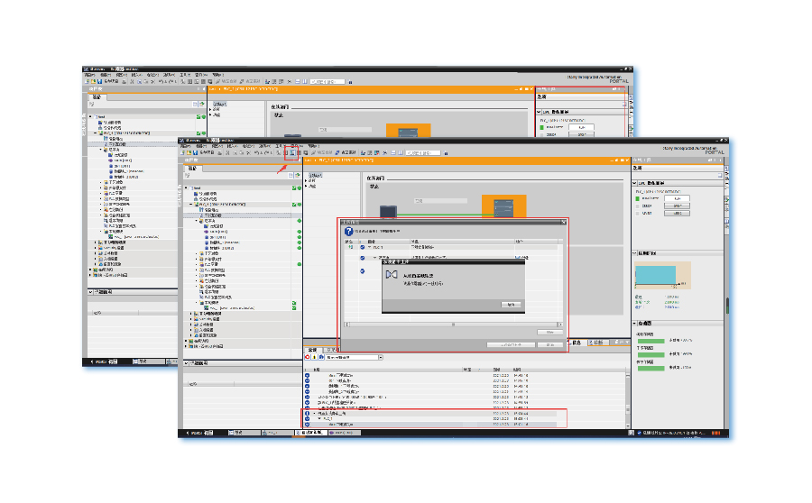
Task: Click Compile icon in front window toolbar
Action: tap(279, 153)
